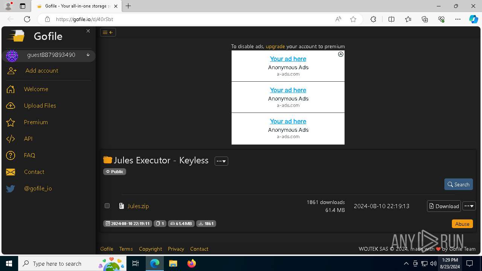Open a new browser tab
Screen dimensions: 482x271
pos(128,6)
